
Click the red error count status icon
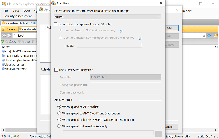2,136
